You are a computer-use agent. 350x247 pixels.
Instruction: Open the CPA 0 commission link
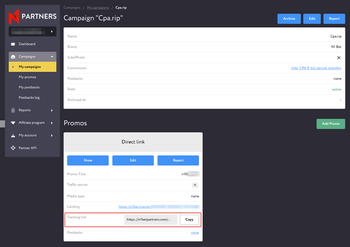316,68
